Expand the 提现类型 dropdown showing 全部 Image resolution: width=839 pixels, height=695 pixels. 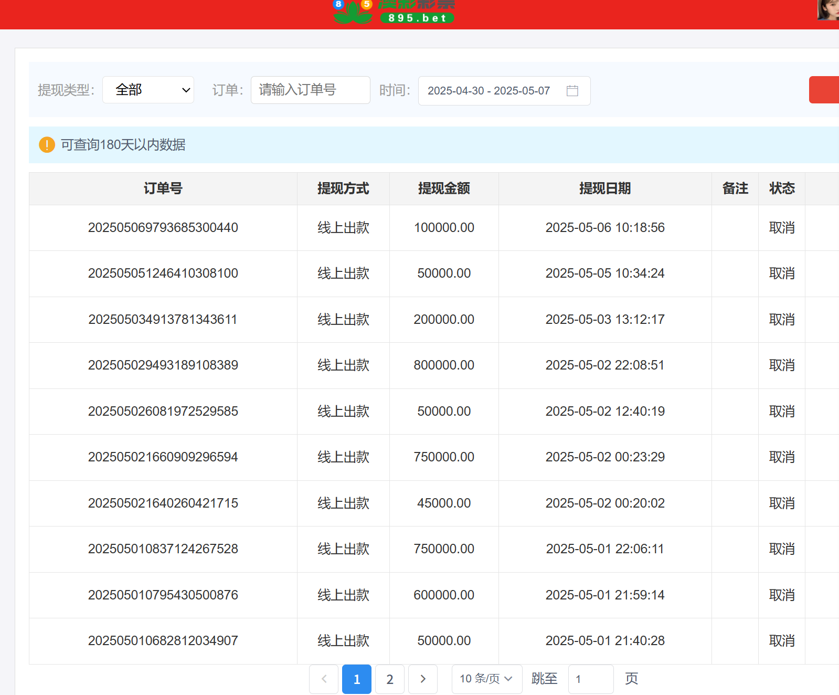tap(148, 90)
